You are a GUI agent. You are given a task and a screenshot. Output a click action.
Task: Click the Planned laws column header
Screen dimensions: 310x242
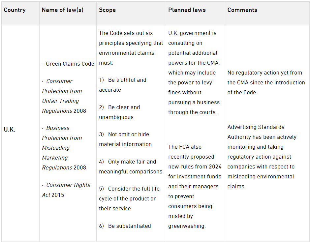187,10
